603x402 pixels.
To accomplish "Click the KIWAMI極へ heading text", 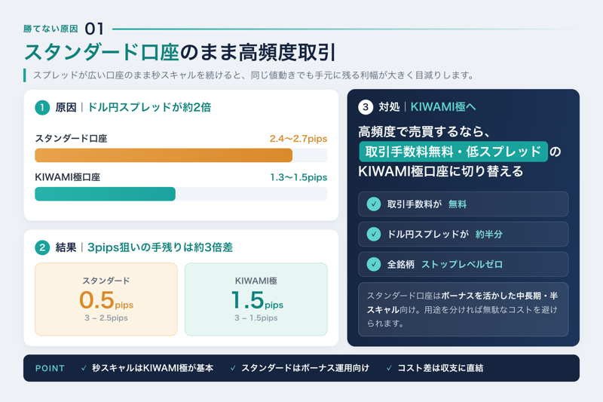I will coord(443,106).
